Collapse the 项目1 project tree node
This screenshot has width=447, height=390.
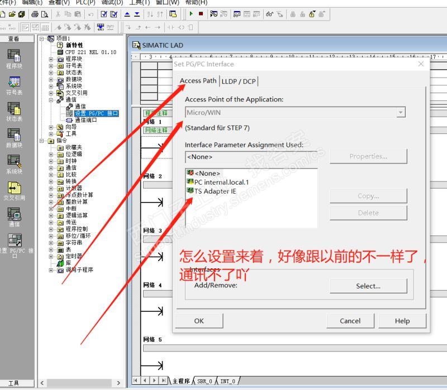click(x=42, y=38)
